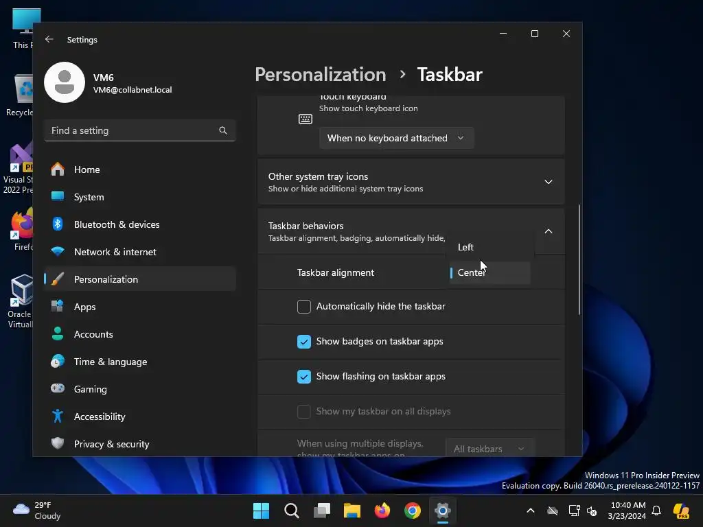Open Task View from the taskbar
The width and height of the screenshot is (703, 527).
322,511
